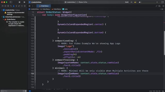
Task: Open the Report navigator
Action: [25, 6]
